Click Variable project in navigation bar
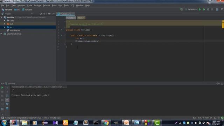Screen dimensions: 224x126 coord(7,9)
